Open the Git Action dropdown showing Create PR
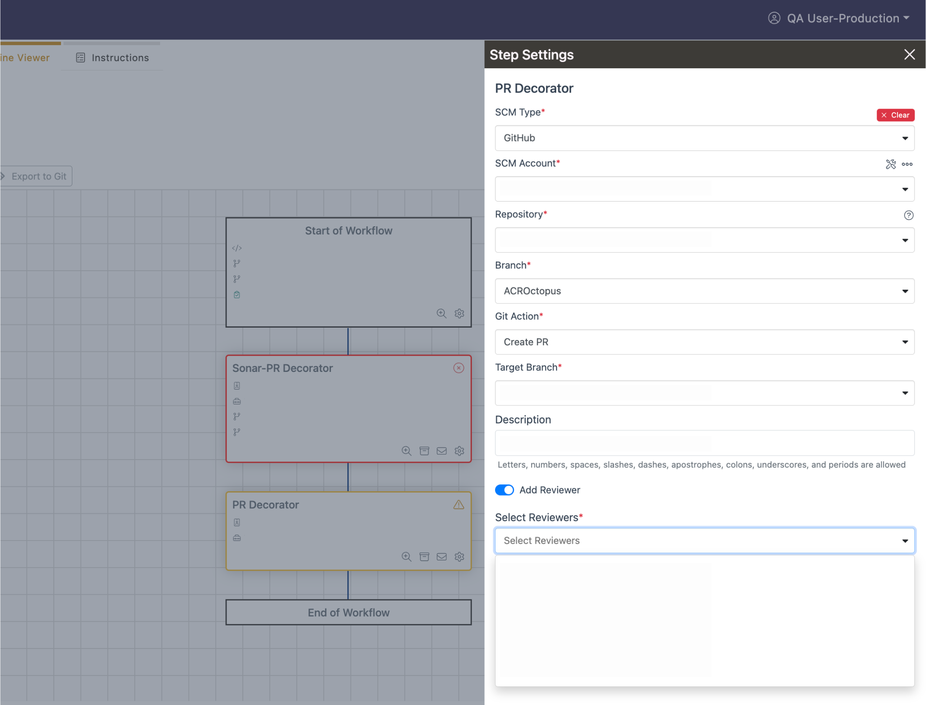 (x=704, y=342)
